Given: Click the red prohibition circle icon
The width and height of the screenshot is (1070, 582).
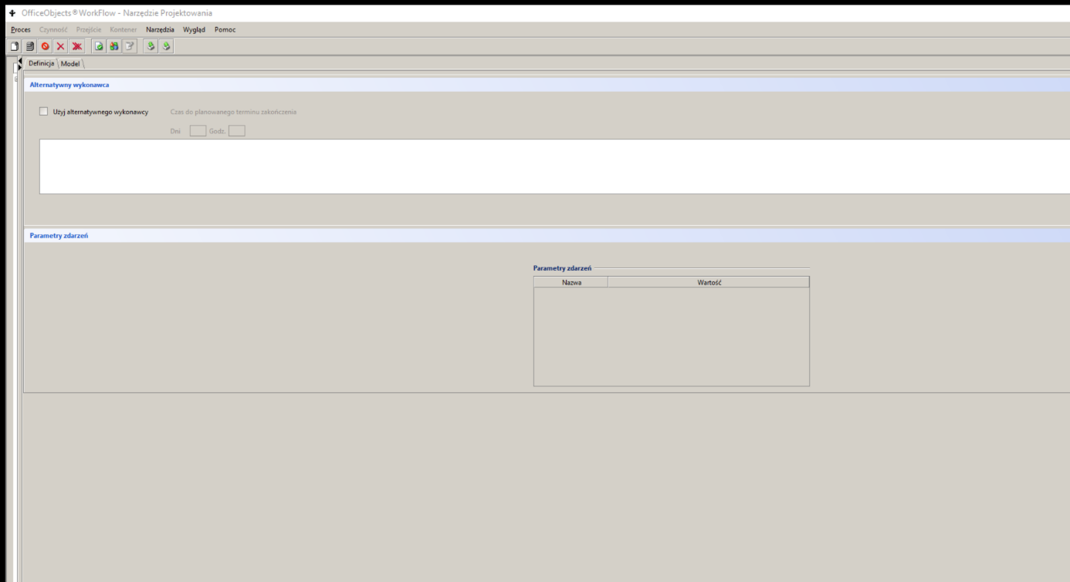Looking at the screenshot, I should [46, 46].
